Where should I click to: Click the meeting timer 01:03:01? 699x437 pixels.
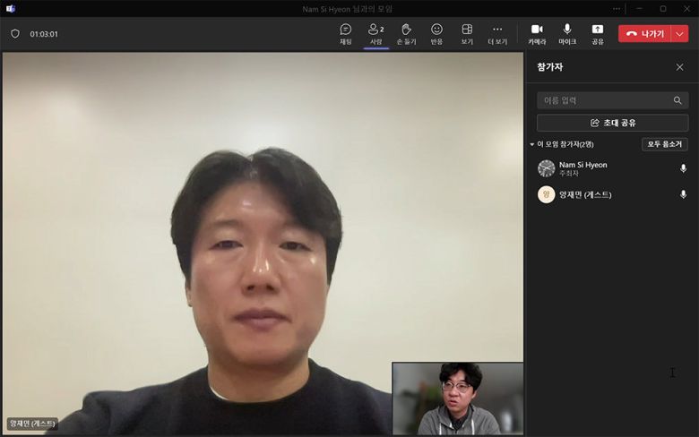pyautogui.click(x=44, y=34)
